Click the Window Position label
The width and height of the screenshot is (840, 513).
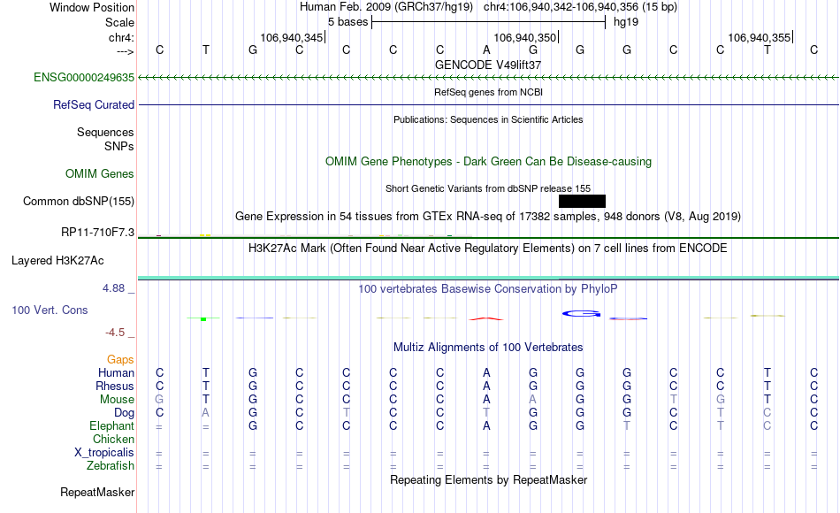coord(92,7)
